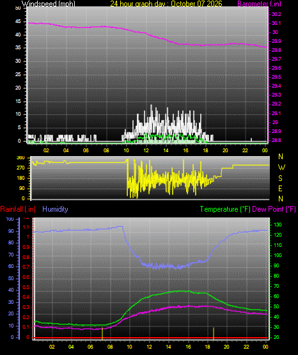Click the 5 value on the windspeed axis
Image resolution: width=298 pixels, height=355 pixels.
point(19,127)
